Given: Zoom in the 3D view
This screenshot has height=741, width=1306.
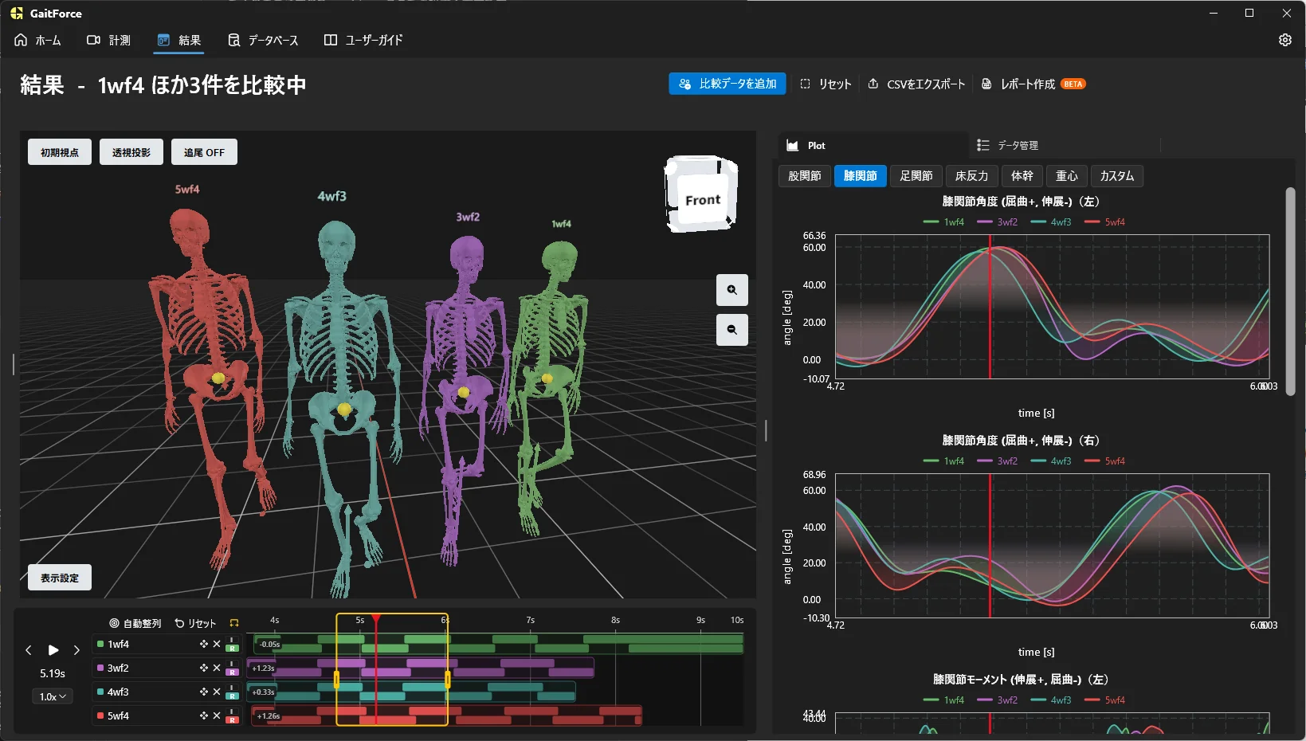Looking at the screenshot, I should (x=731, y=290).
